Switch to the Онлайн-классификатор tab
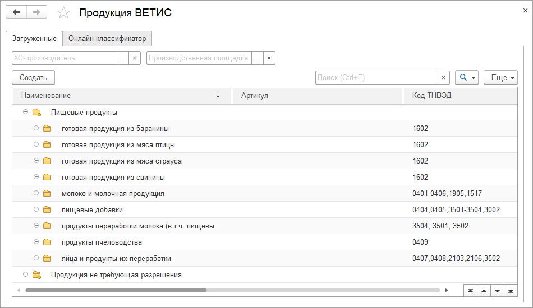 click(x=107, y=39)
